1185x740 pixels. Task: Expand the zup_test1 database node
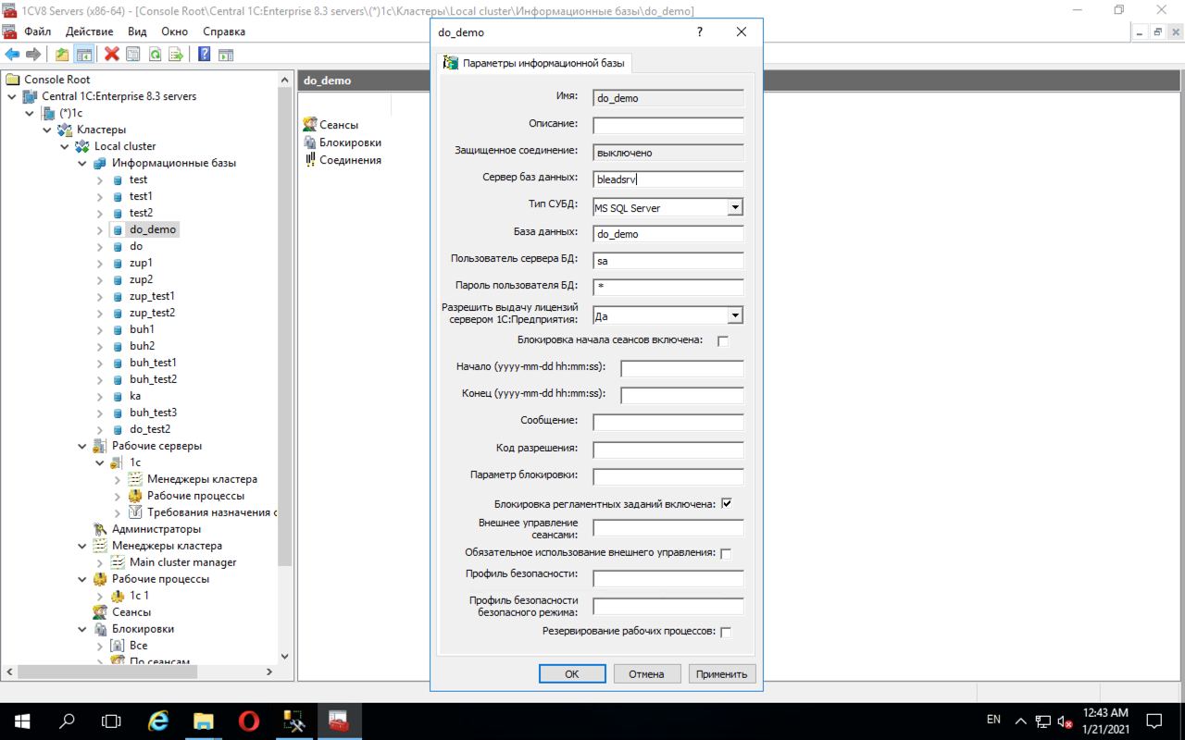[x=100, y=296]
